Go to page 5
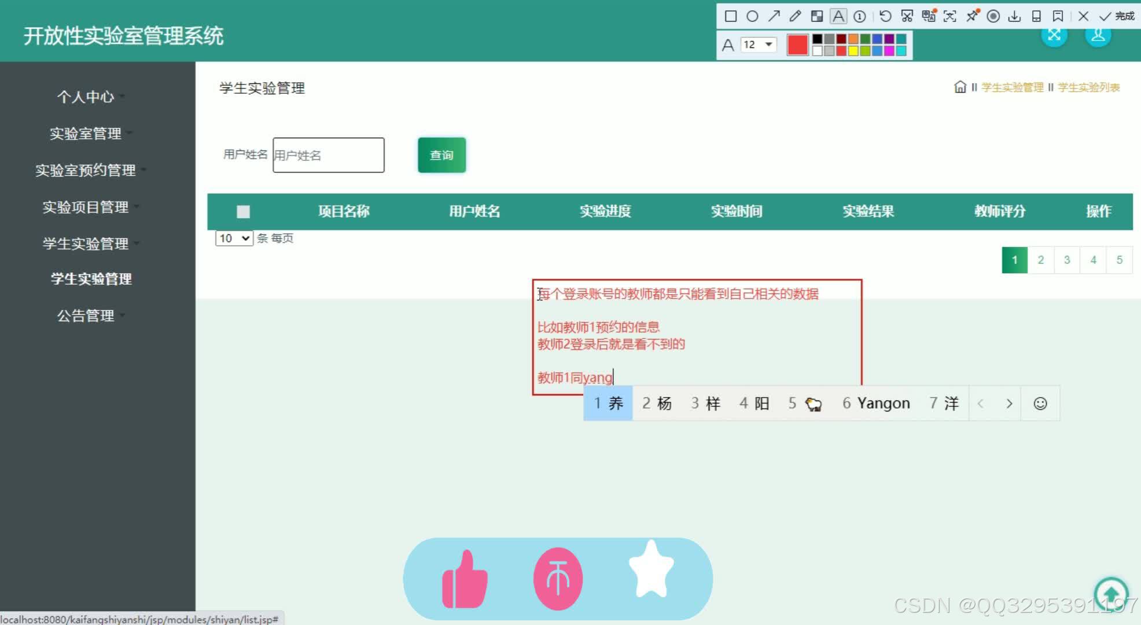1141x625 pixels. pyautogui.click(x=1119, y=260)
